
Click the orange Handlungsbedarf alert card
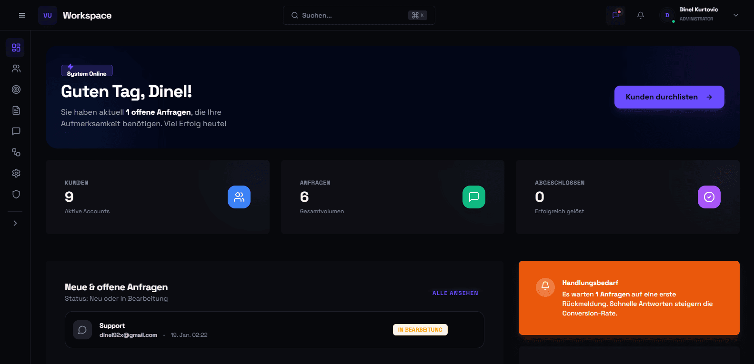coord(629,298)
